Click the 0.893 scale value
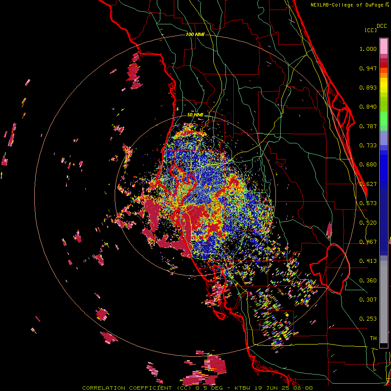This screenshot has width=391, height=391. [368, 87]
